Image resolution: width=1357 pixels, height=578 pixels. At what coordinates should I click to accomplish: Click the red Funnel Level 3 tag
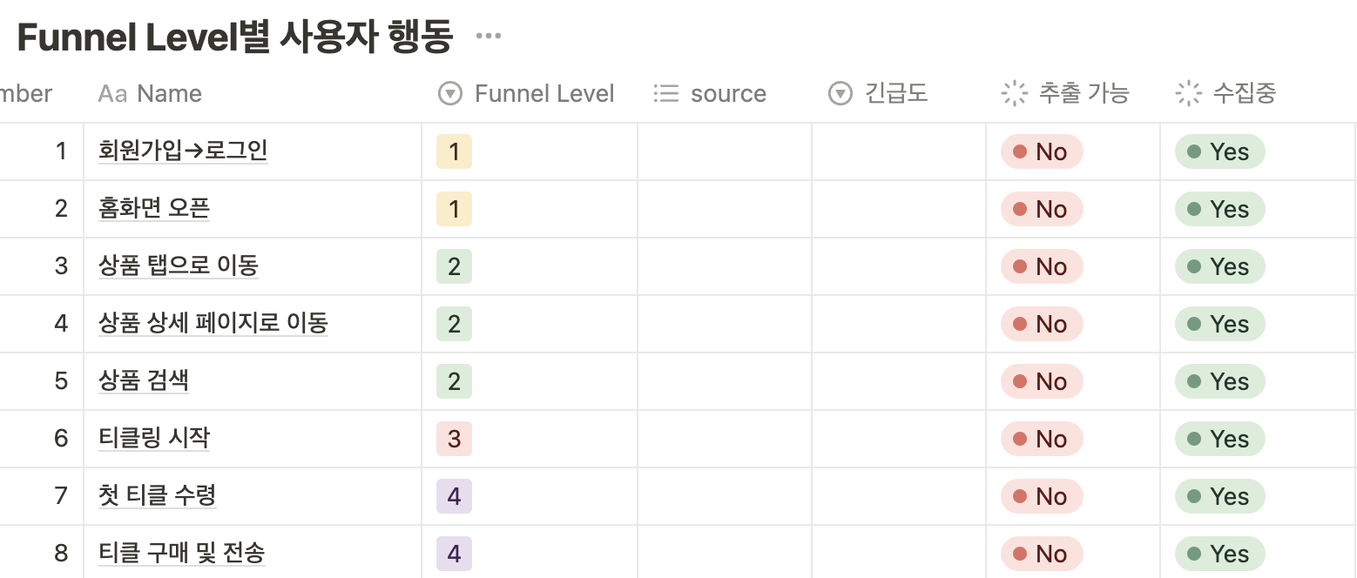click(454, 439)
